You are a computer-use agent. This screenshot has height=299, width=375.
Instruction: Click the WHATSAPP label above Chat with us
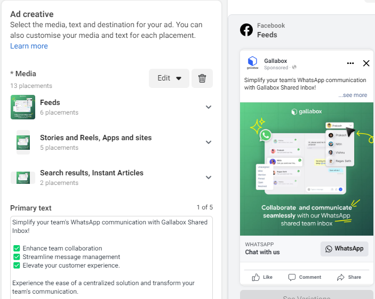[259, 245]
